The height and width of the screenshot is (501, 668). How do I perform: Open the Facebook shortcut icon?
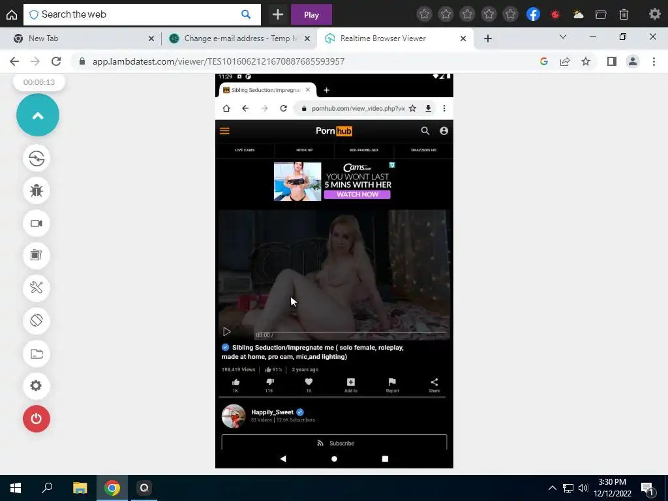click(534, 14)
